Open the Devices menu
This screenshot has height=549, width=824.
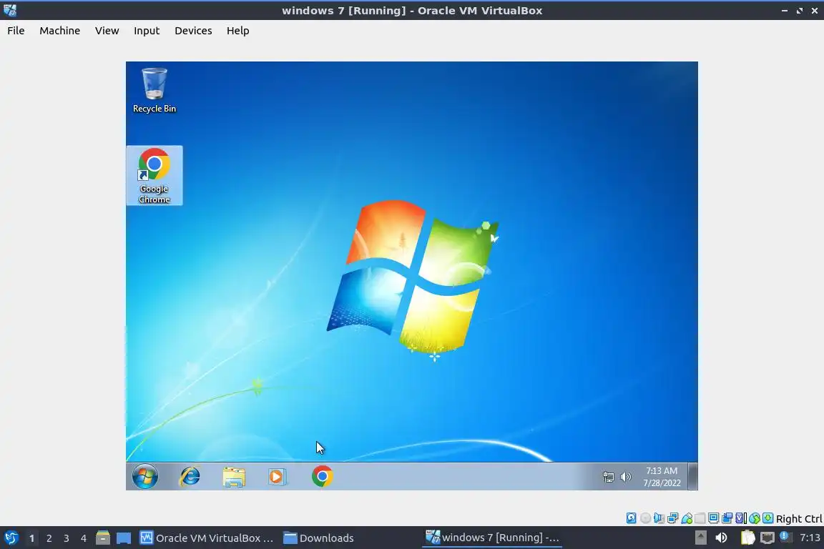(193, 31)
